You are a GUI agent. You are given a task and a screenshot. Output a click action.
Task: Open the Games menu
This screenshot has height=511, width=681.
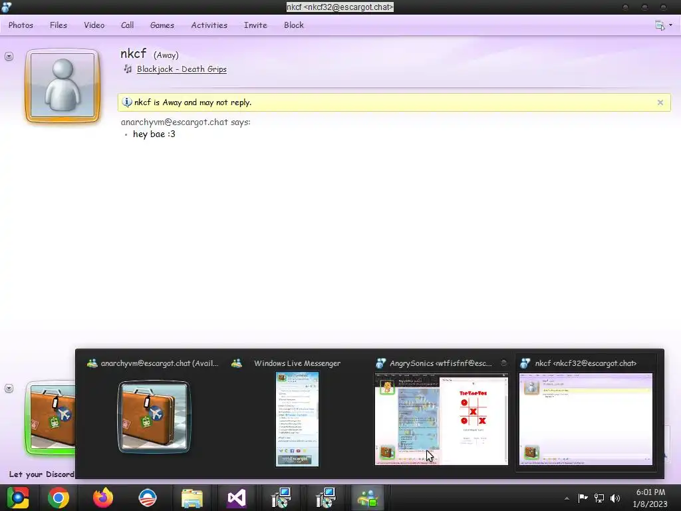pos(162,25)
